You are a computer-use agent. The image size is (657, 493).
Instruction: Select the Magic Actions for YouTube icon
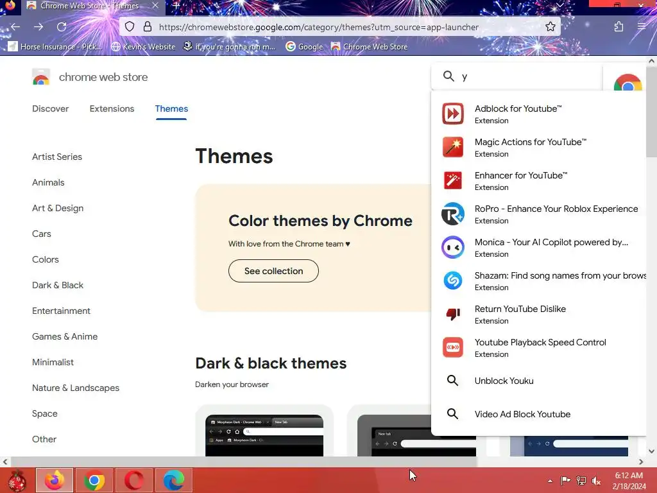click(x=453, y=147)
